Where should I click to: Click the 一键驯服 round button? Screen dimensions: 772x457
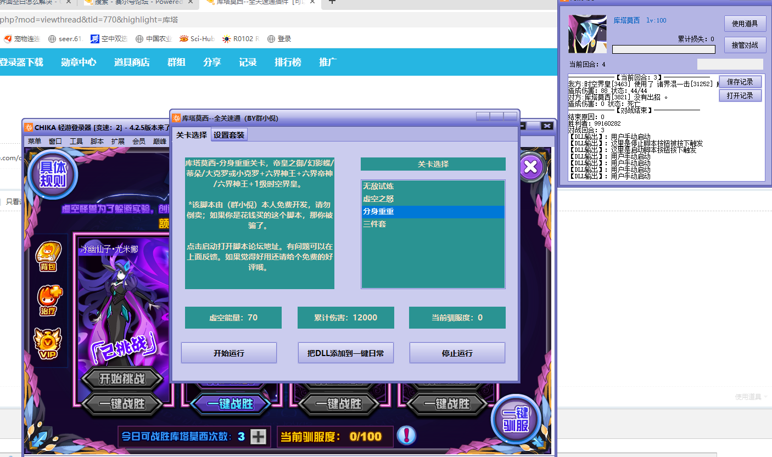click(515, 419)
